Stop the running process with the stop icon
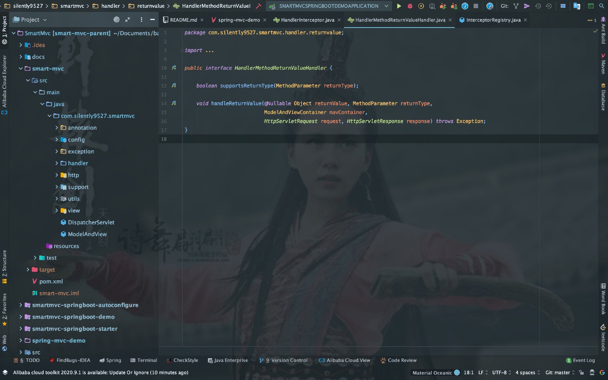Image resolution: width=608 pixels, height=380 pixels. pyautogui.click(x=476, y=6)
